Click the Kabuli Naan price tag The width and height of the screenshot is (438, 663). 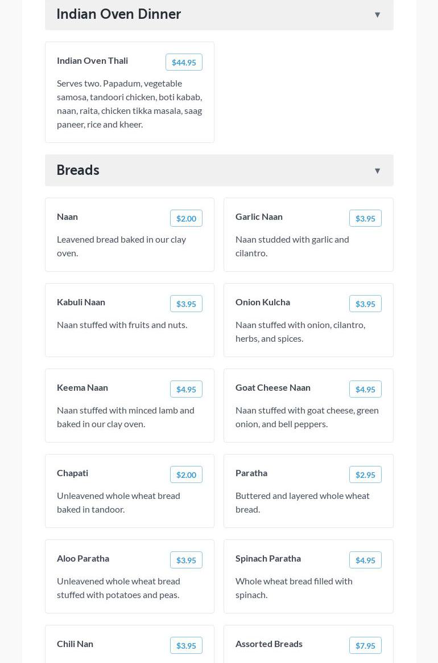(186, 304)
